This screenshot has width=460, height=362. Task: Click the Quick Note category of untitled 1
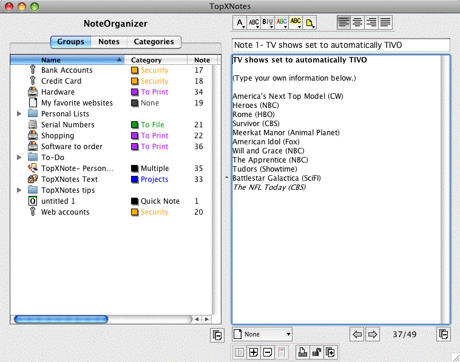point(160,201)
